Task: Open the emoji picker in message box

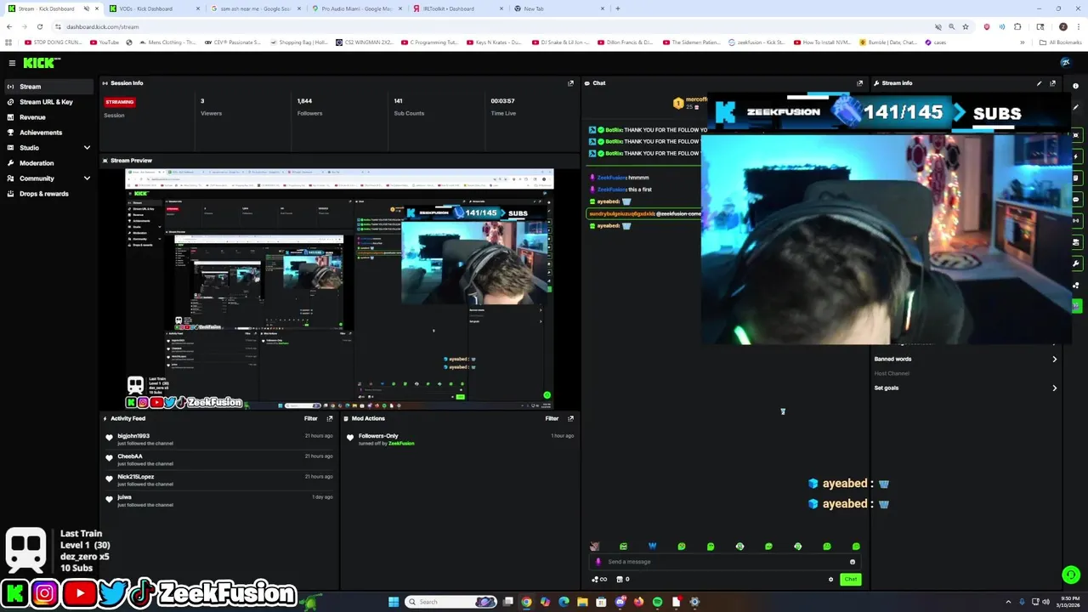Action: [x=852, y=562]
